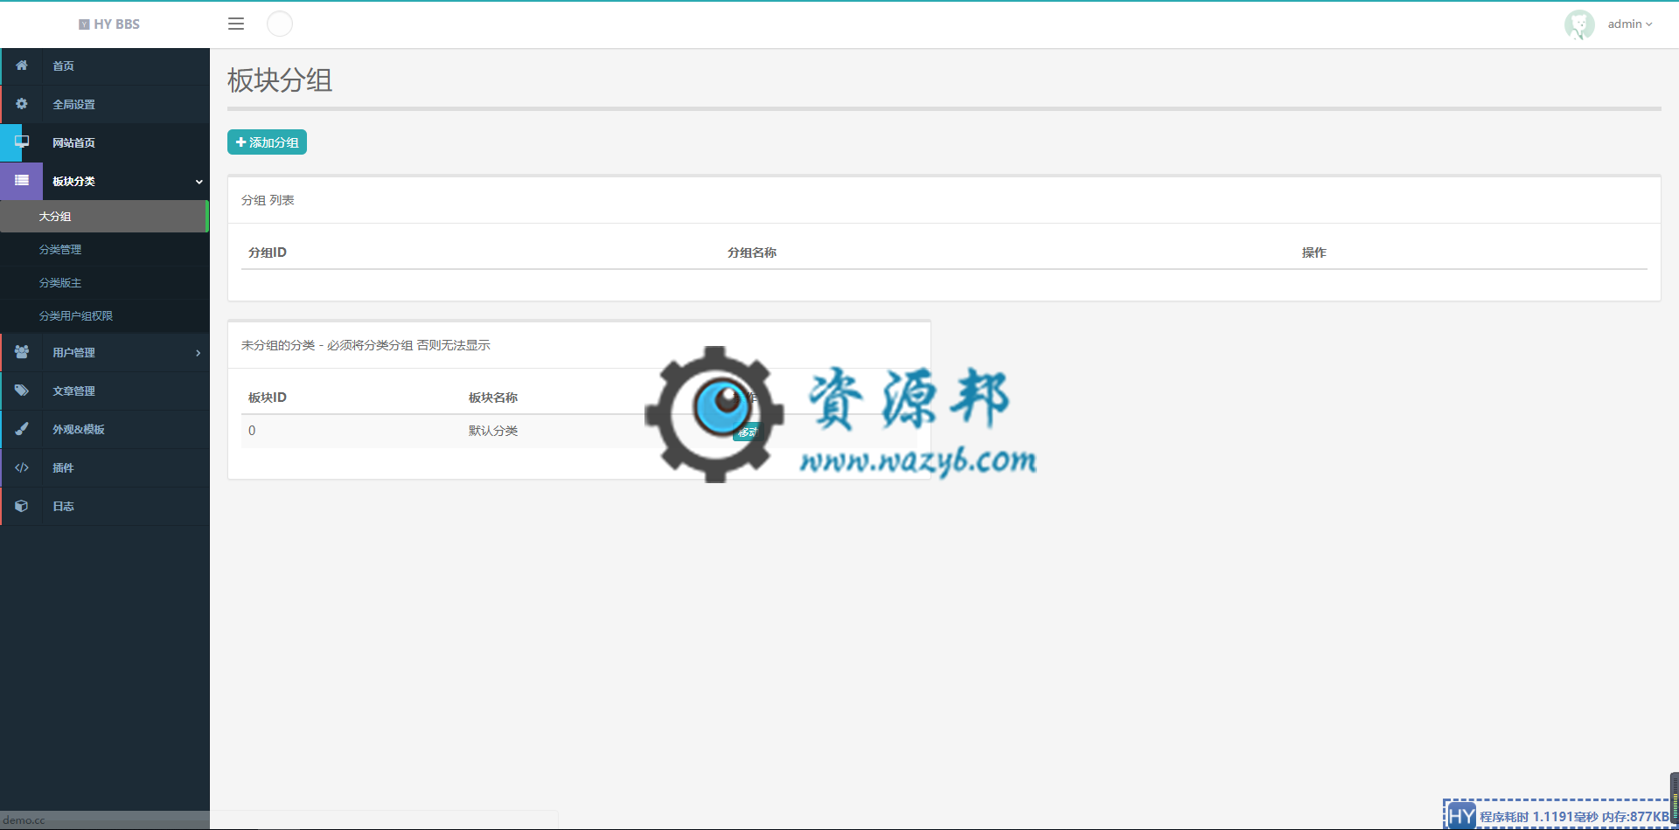This screenshot has width=1679, height=830.
Task: Click the 板块分组 page heading
Action: [280, 80]
